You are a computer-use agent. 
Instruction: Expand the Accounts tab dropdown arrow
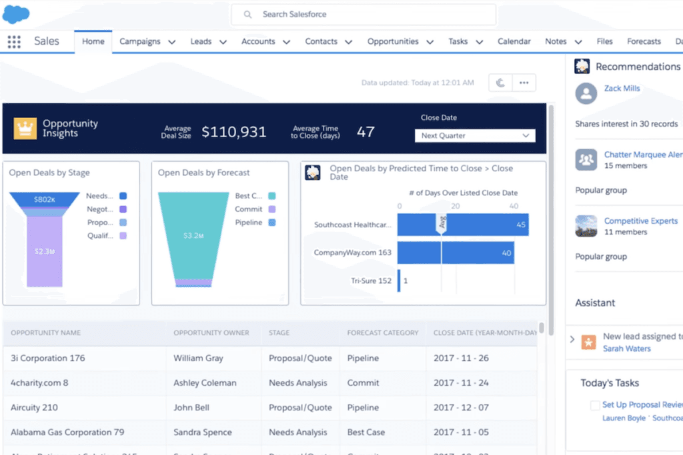[287, 42]
